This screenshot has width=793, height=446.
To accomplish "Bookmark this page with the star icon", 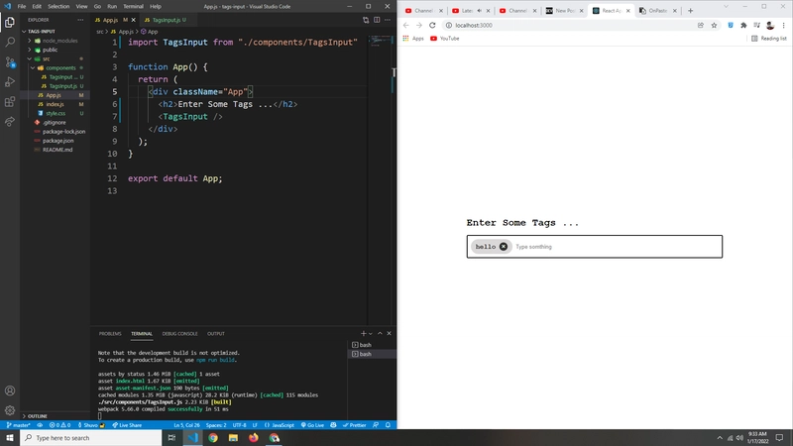I will (x=715, y=25).
